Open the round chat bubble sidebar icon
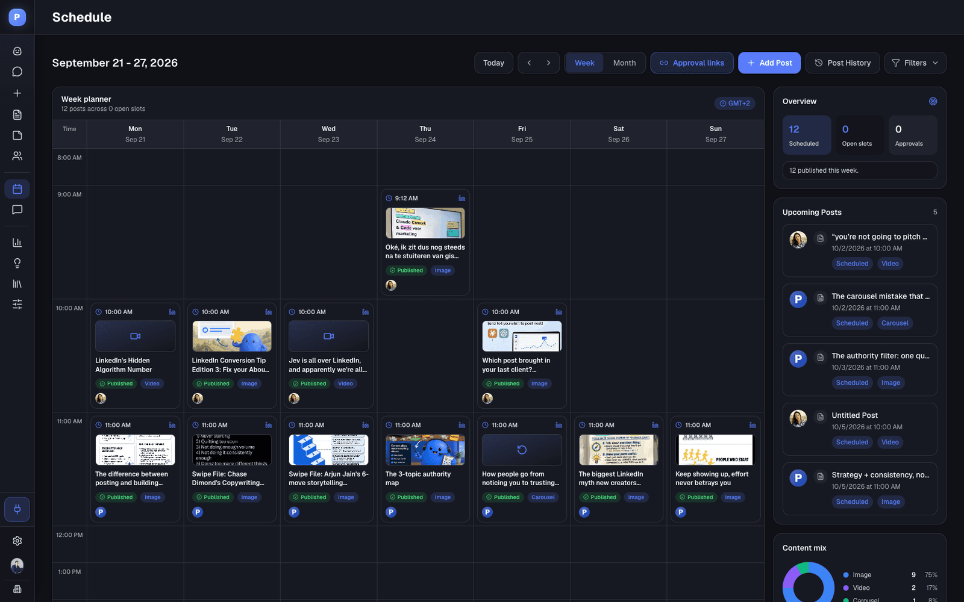This screenshot has height=602, width=964. [17, 72]
